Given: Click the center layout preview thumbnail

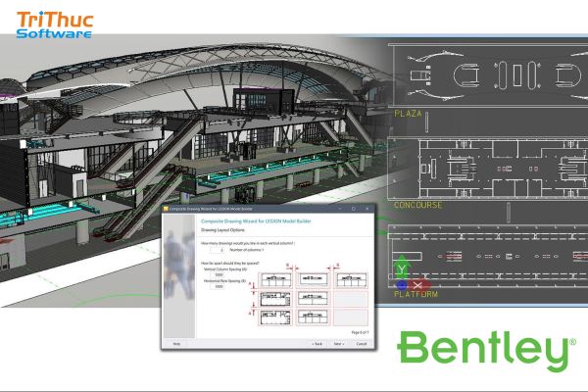Looking at the screenshot, I should coord(313,299).
